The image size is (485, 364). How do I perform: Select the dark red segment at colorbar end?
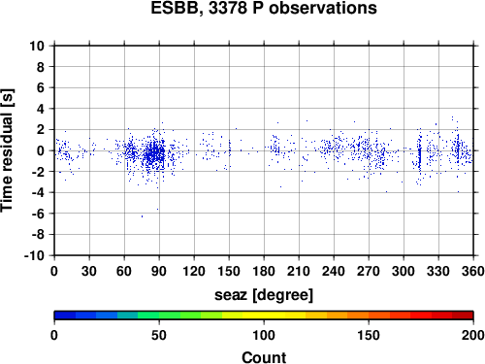point(463,315)
